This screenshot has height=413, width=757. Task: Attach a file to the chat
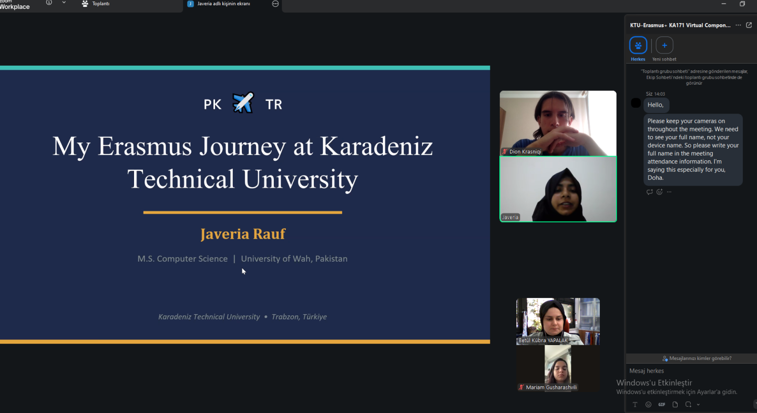pos(675,405)
